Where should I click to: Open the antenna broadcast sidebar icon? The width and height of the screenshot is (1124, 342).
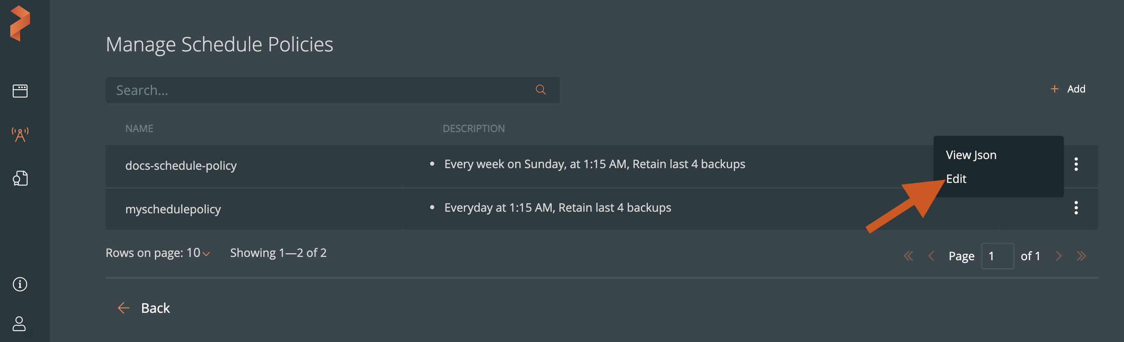coord(20,134)
